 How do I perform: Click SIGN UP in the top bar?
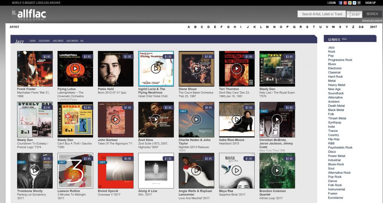[x=370, y=3]
